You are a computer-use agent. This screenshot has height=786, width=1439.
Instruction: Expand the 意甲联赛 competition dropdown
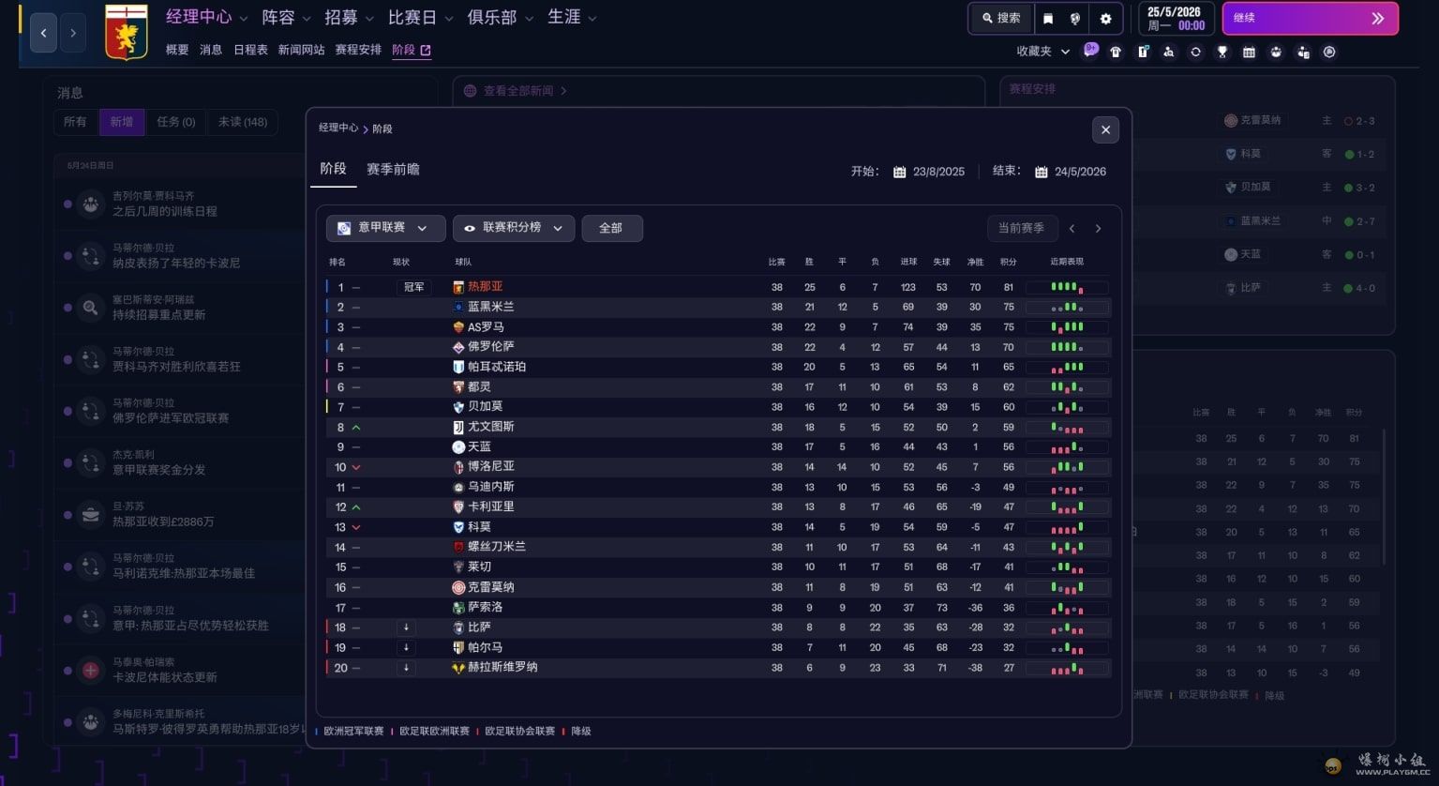(385, 228)
